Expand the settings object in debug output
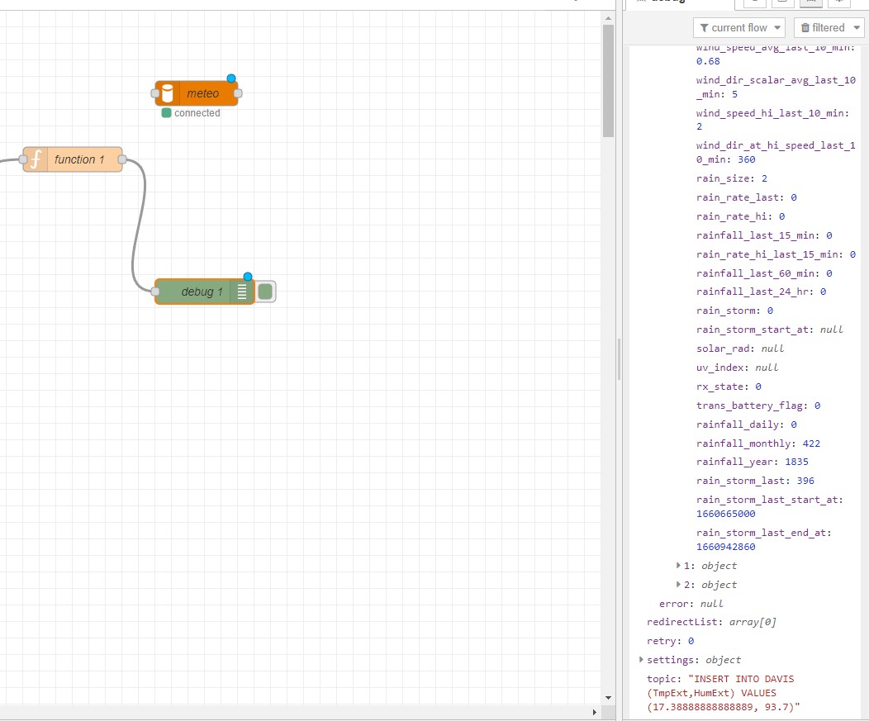 [642, 659]
